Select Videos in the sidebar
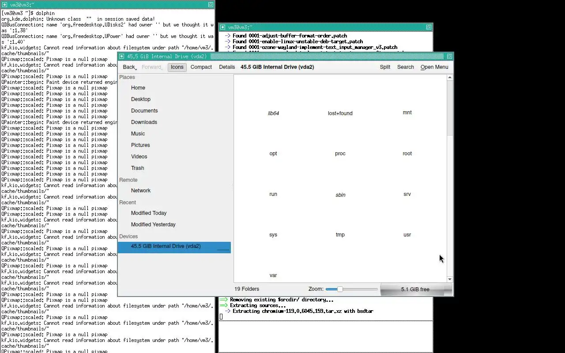This screenshot has width=565, height=353. (x=174, y=157)
